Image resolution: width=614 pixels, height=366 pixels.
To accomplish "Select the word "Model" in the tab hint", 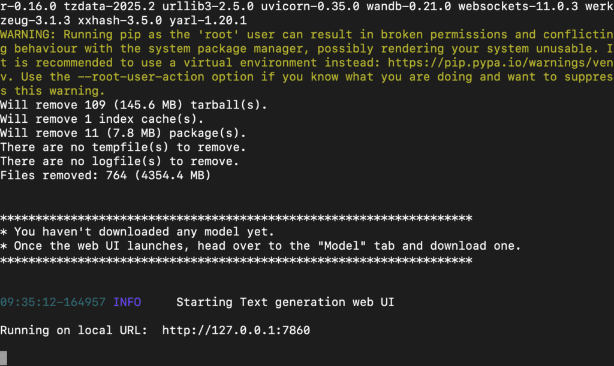I will (x=342, y=246).
